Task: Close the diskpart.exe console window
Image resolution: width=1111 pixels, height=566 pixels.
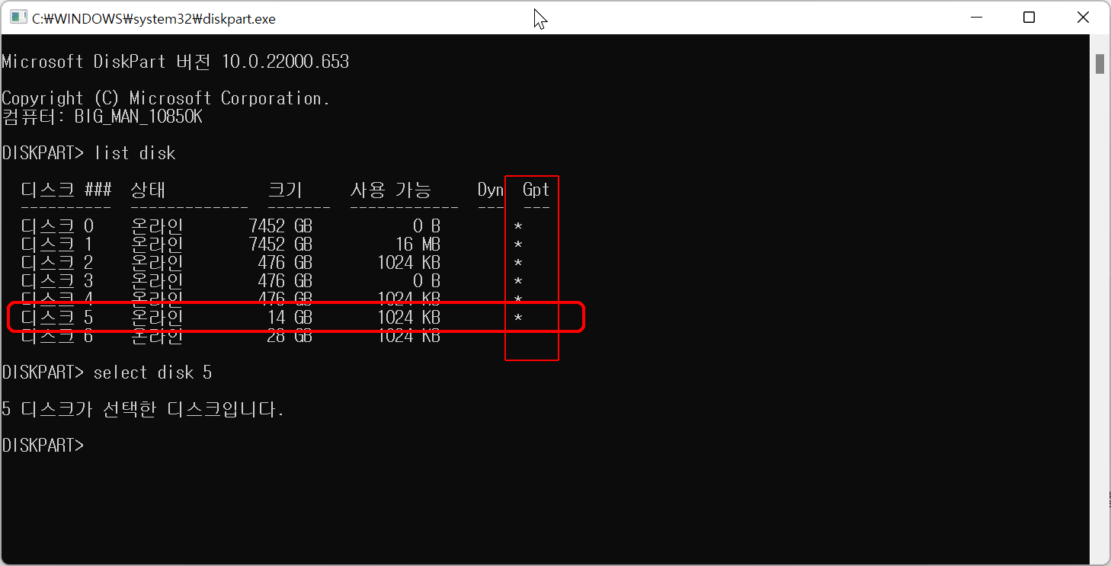Action: [1083, 18]
